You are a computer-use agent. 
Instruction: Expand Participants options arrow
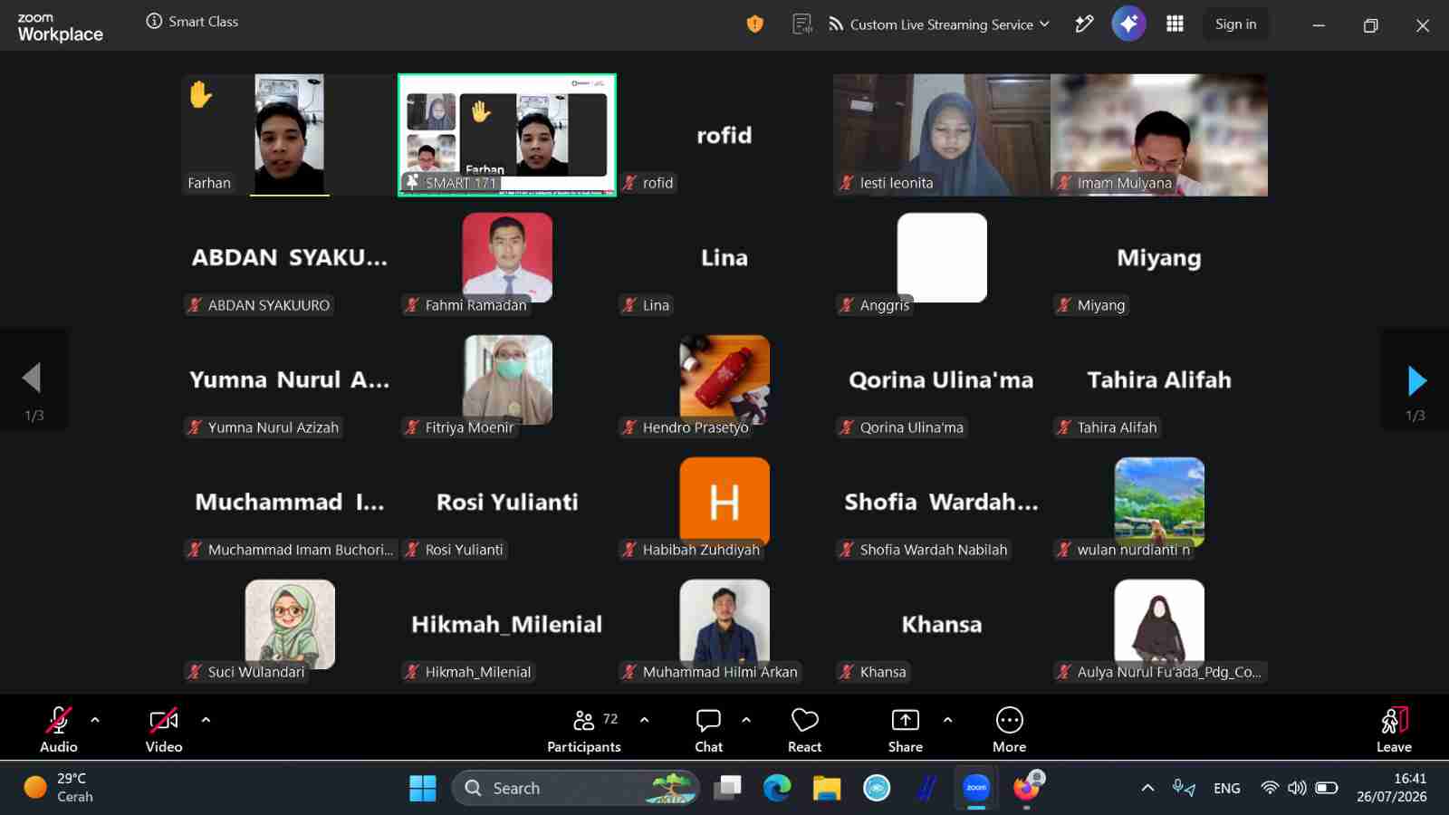click(x=644, y=720)
